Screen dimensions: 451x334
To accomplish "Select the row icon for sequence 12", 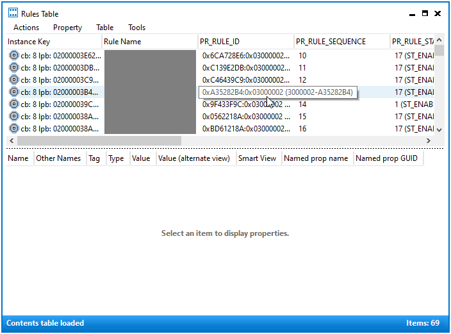I will (13, 80).
